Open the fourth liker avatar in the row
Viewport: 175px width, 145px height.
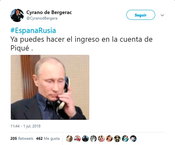(x=93, y=139)
